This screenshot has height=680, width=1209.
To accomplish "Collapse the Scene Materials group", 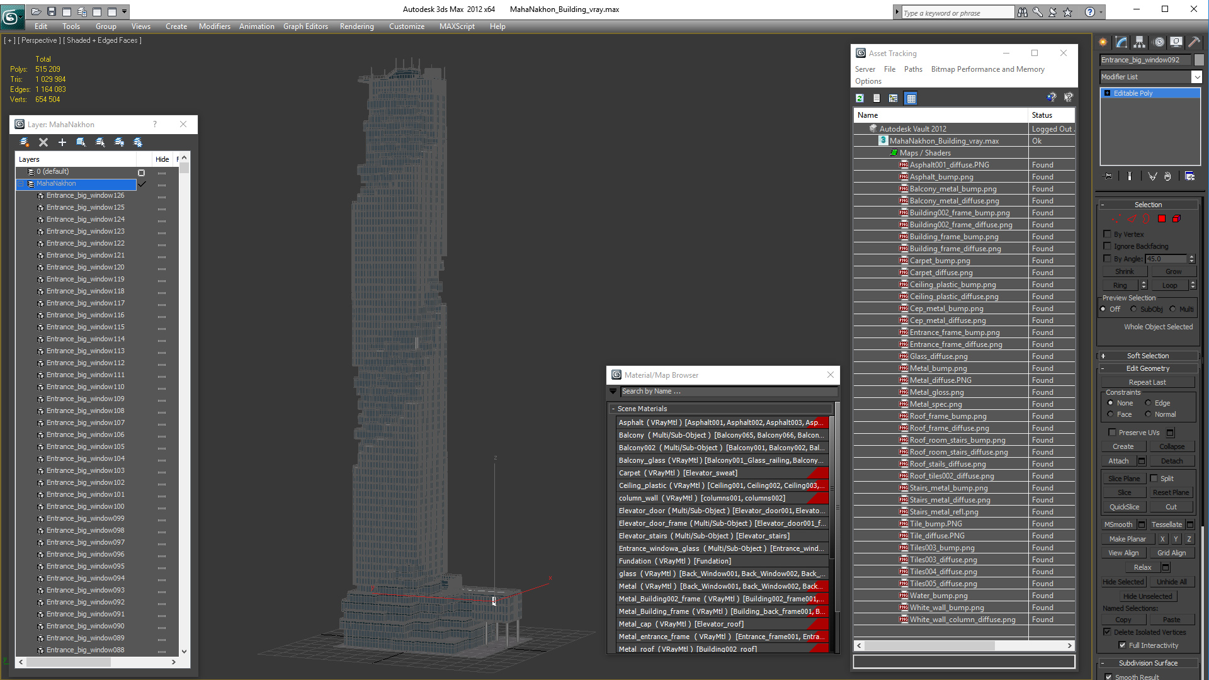I will pos(613,409).
